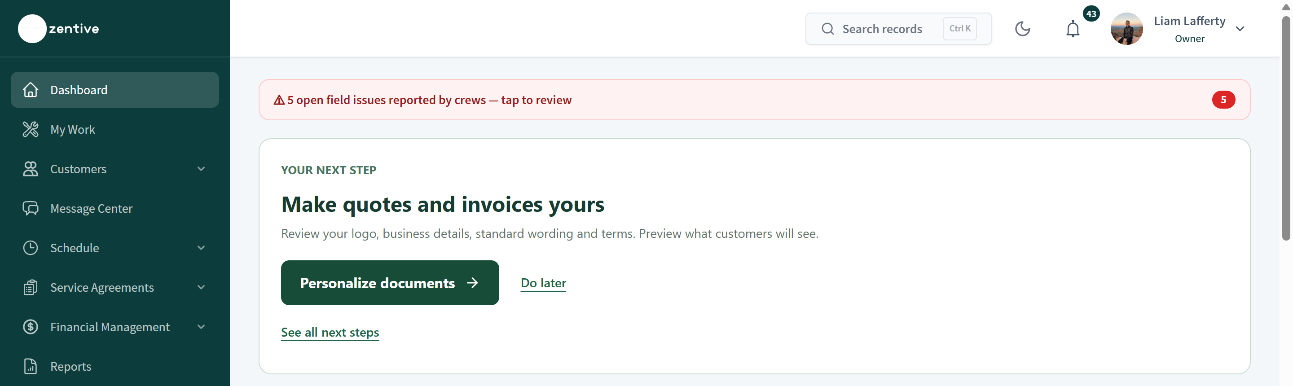1293x386 pixels.
Task: Select the My Work tools icon
Action: click(31, 130)
